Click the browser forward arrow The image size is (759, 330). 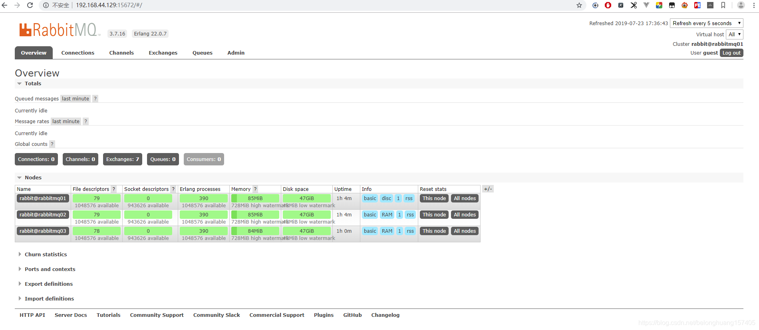[17, 5]
